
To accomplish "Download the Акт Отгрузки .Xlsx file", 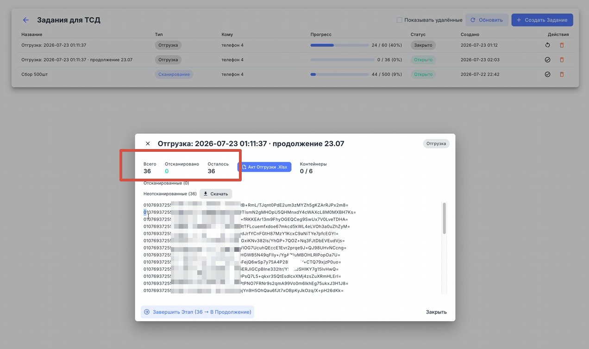I will coord(264,167).
